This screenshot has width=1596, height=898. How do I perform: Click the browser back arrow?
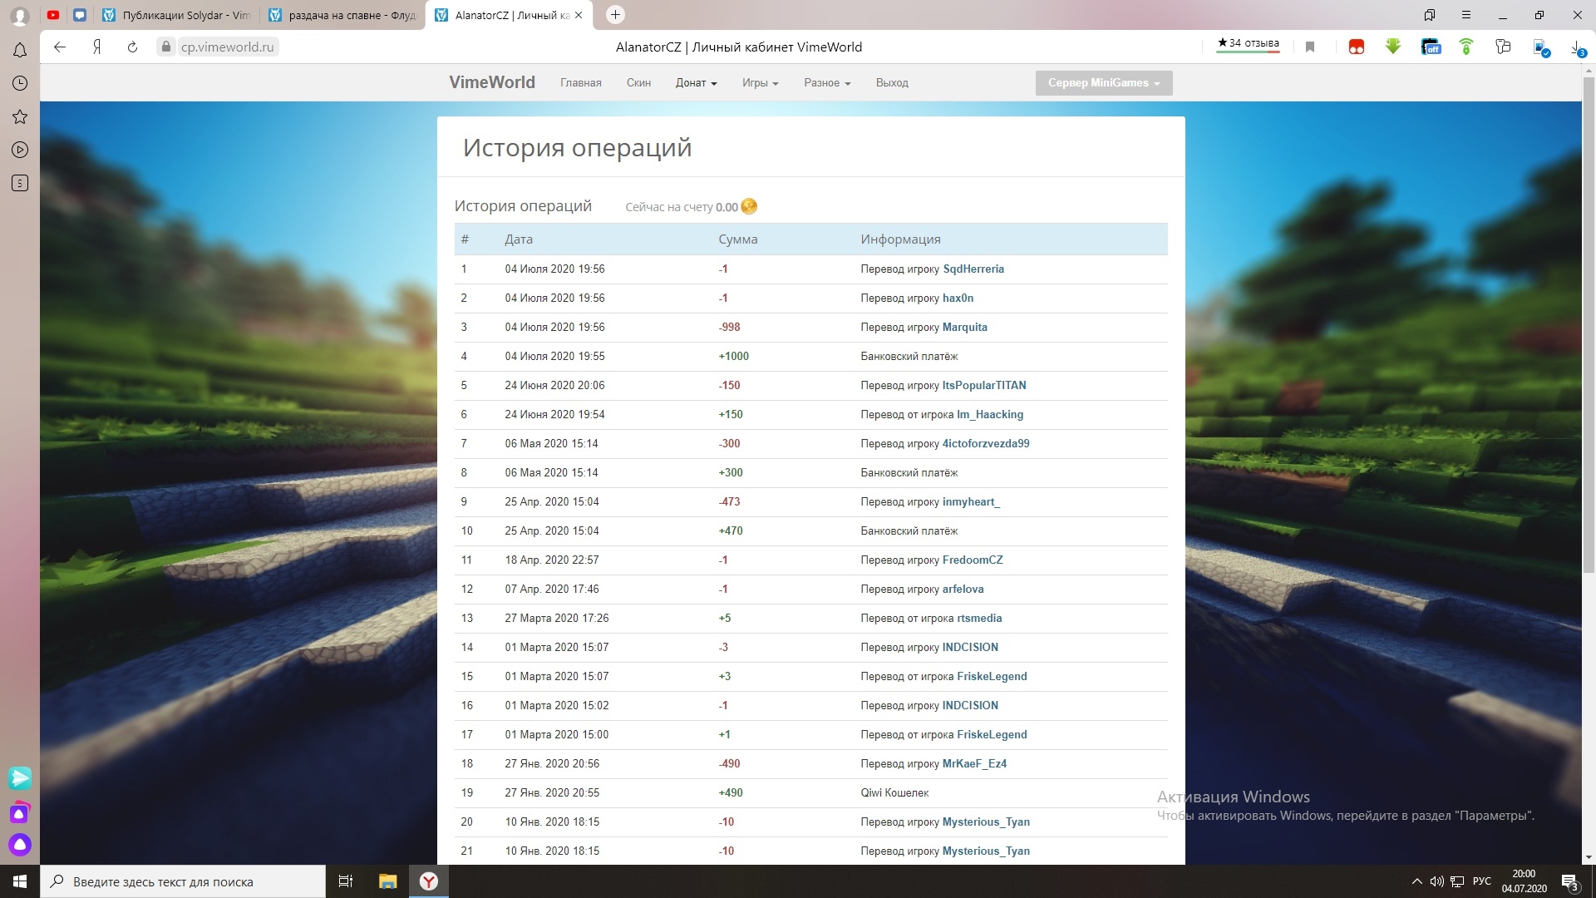coord(60,47)
